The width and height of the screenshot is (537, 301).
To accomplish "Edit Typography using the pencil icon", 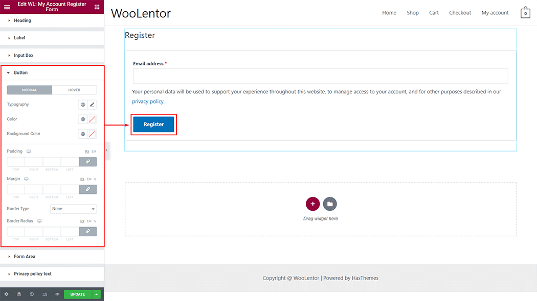I will click(92, 105).
